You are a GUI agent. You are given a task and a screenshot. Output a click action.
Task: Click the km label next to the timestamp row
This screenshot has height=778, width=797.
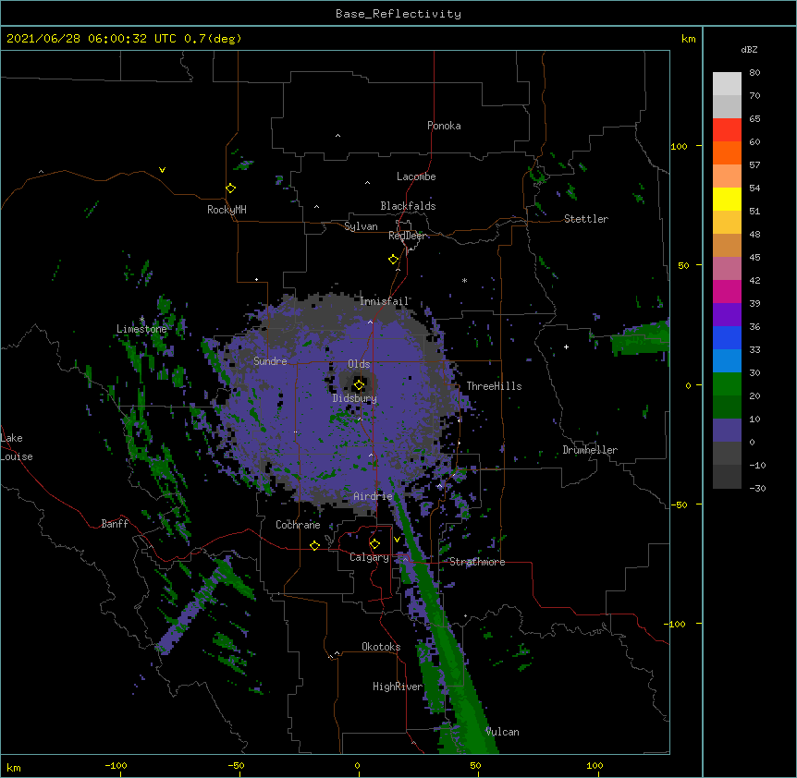(x=689, y=39)
